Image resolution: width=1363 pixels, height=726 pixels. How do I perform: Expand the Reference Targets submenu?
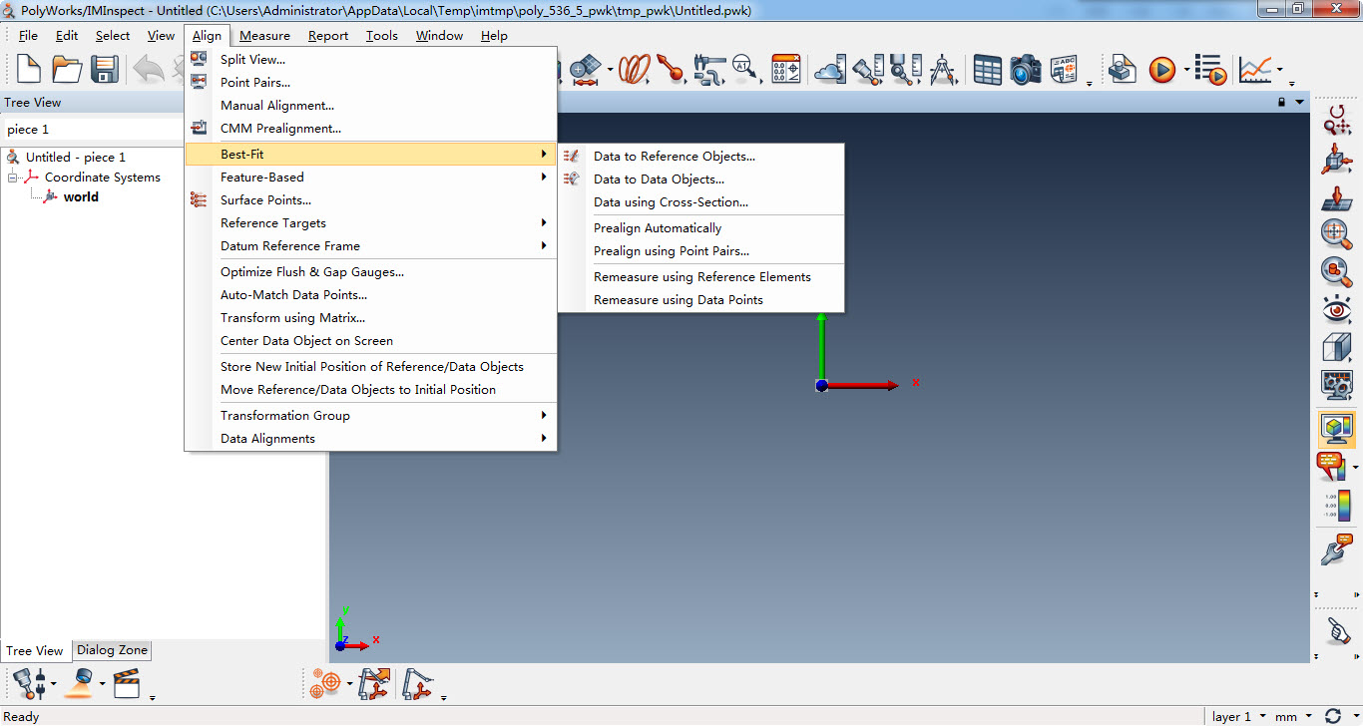370,223
